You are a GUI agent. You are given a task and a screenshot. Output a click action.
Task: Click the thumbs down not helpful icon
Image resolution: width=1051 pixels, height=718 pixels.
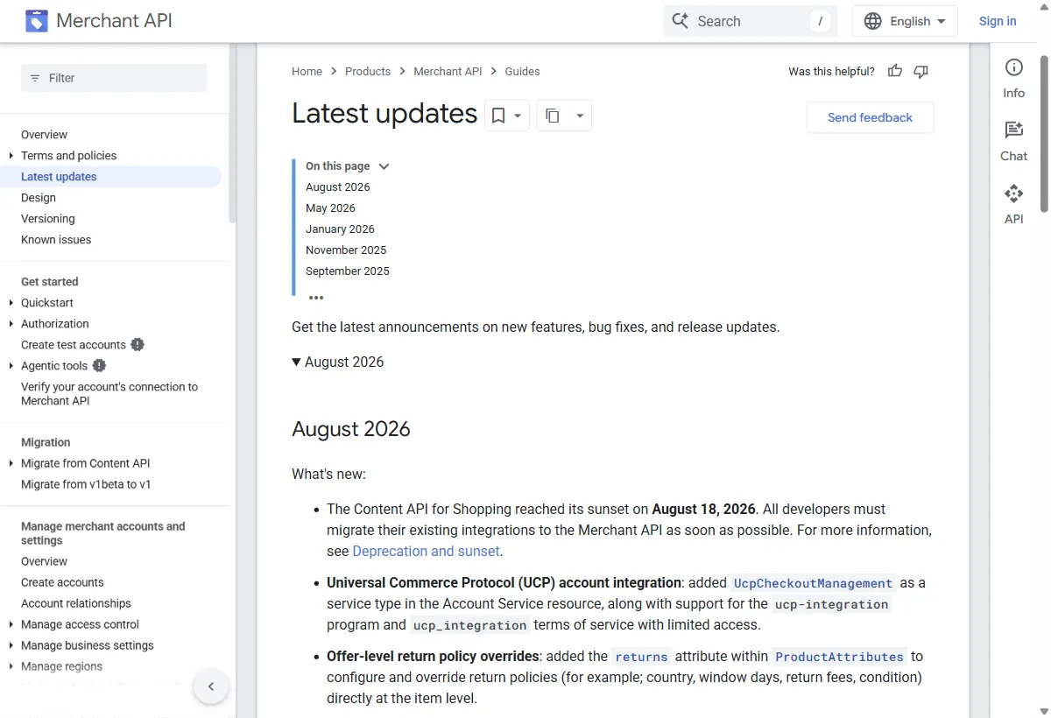[921, 71]
